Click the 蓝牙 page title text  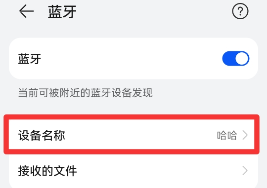tap(62, 11)
